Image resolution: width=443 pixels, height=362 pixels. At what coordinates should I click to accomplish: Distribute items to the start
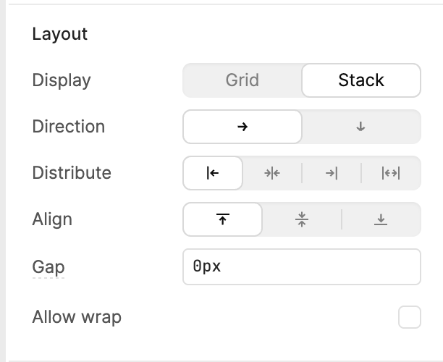click(x=213, y=173)
